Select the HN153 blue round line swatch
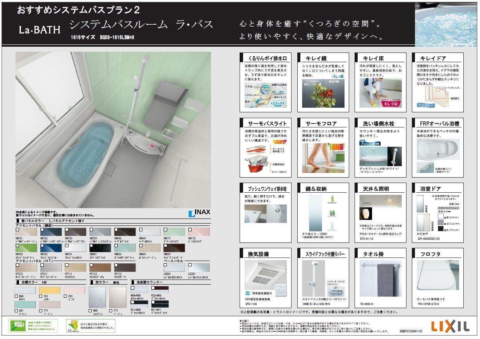 tap(51, 248)
